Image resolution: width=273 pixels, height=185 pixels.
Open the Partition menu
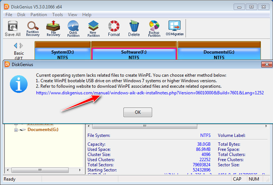39,15
